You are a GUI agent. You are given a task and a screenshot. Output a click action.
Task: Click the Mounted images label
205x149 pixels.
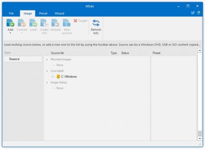(61, 59)
